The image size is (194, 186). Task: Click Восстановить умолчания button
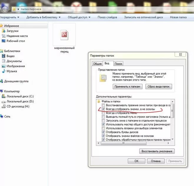tap(157, 151)
